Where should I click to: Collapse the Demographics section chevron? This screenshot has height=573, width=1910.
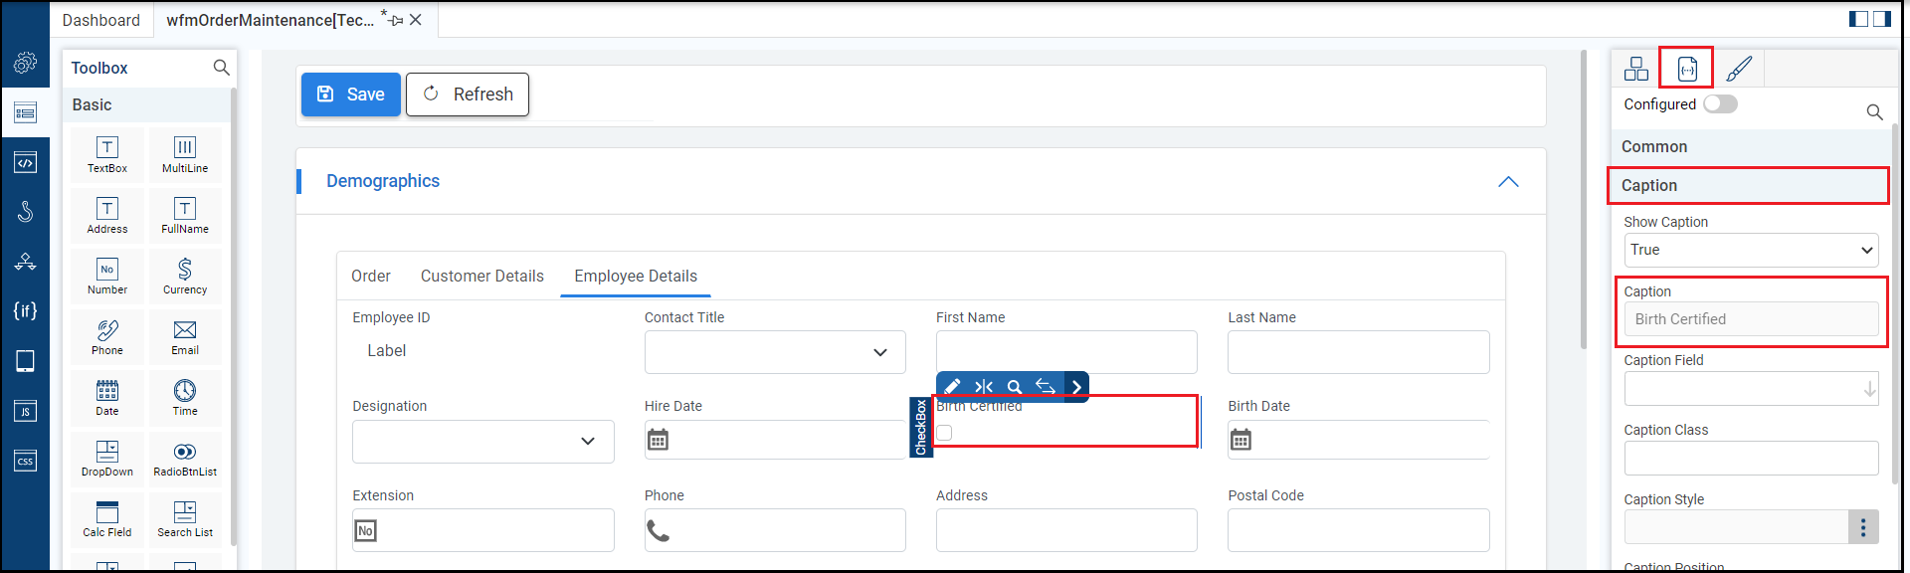tap(1508, 181)
